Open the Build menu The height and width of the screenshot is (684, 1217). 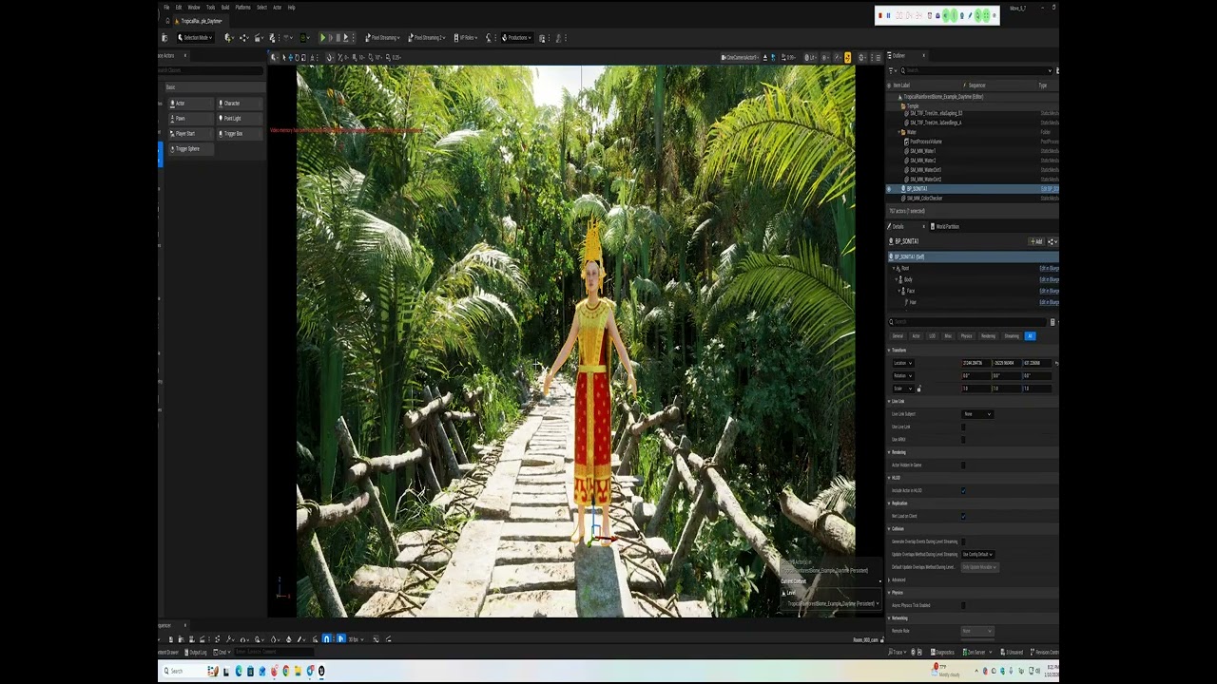[x=225, y=8]
